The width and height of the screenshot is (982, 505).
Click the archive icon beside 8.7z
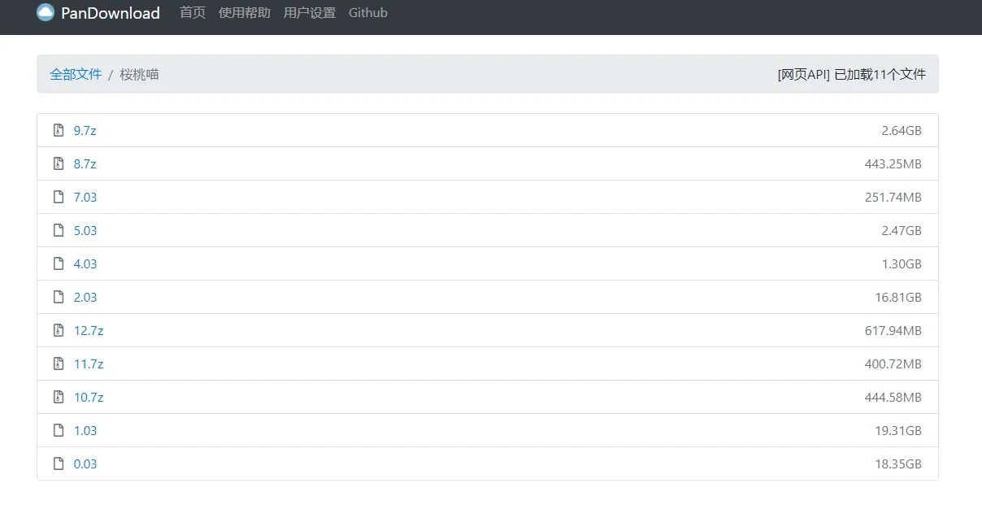[x=59, y=163]
